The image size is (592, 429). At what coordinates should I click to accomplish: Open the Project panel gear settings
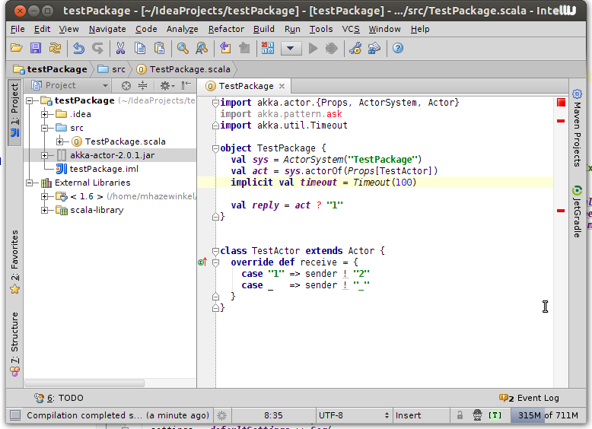pos(167,86)
